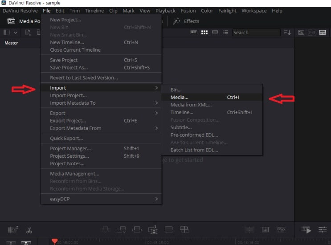This screenshot has width=331, height=245.
Task: Choose Media from XML...
Action: point(212,105)
